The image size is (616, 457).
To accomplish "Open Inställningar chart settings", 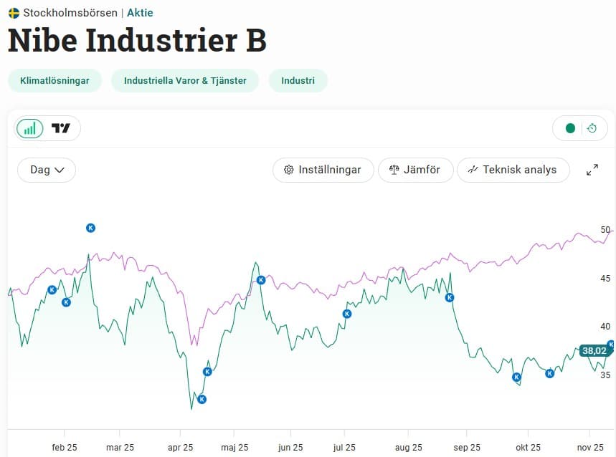I will (x=323, y=170).
